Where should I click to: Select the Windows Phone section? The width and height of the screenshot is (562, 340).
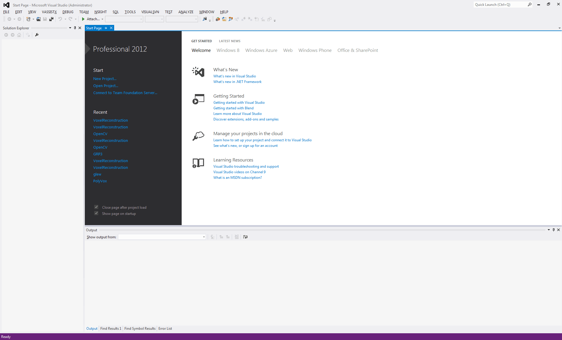pyautogui.click(x=315, y=50)
